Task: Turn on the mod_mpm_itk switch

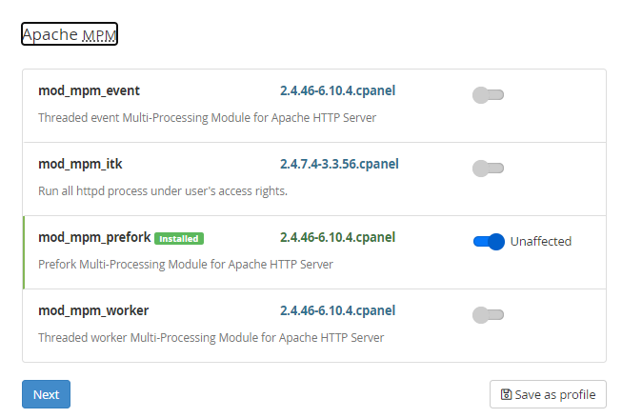Action: click(x=488, y=169)
